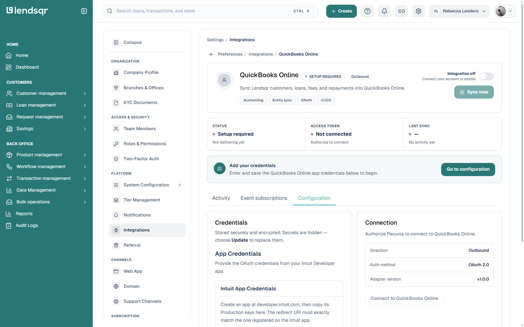The width and height of the screenshot is (524, 327).
Task: Expand Transaction management submenu
Action: point(85,179)
